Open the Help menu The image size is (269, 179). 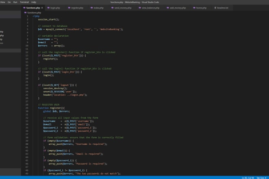(34, 2)
